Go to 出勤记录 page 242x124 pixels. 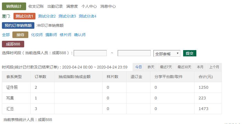55,6
